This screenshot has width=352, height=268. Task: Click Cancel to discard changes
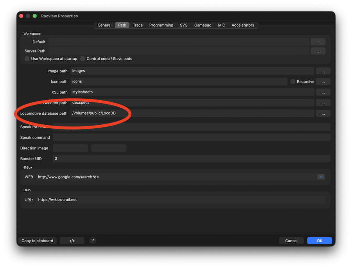point(291,241)
